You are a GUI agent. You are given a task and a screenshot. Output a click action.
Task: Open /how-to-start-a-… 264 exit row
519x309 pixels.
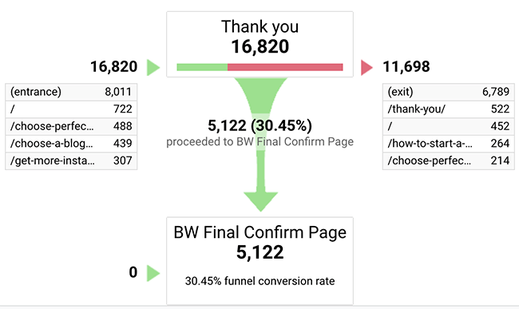coord(449,144)
